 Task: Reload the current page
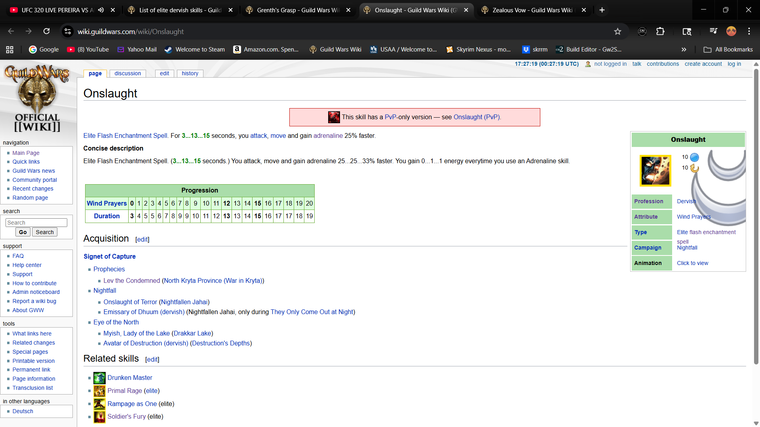[46, 31]
